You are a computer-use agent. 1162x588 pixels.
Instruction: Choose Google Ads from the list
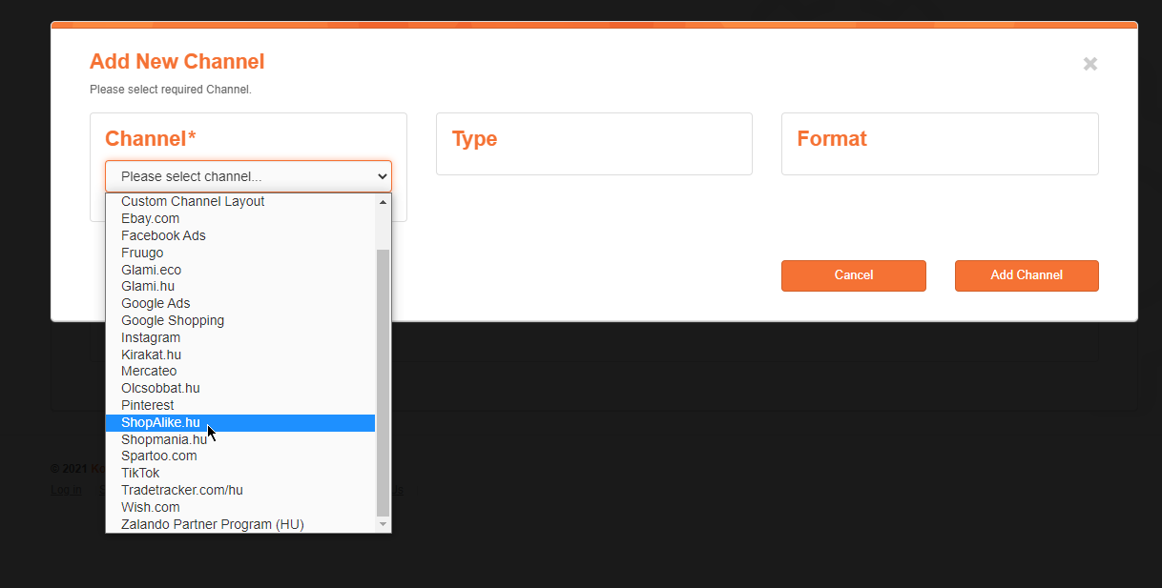tap(240, 303)
